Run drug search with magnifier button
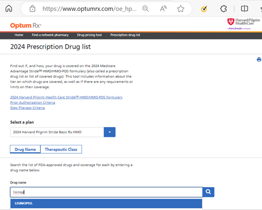Viewport: 262px width, 210px height. 208,192
